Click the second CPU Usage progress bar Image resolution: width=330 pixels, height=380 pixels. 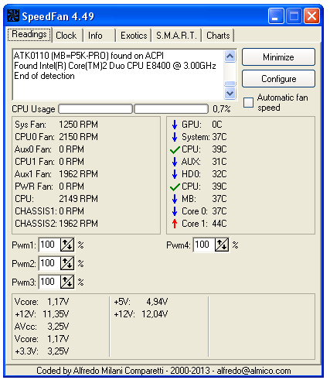[x=171, y=109]
